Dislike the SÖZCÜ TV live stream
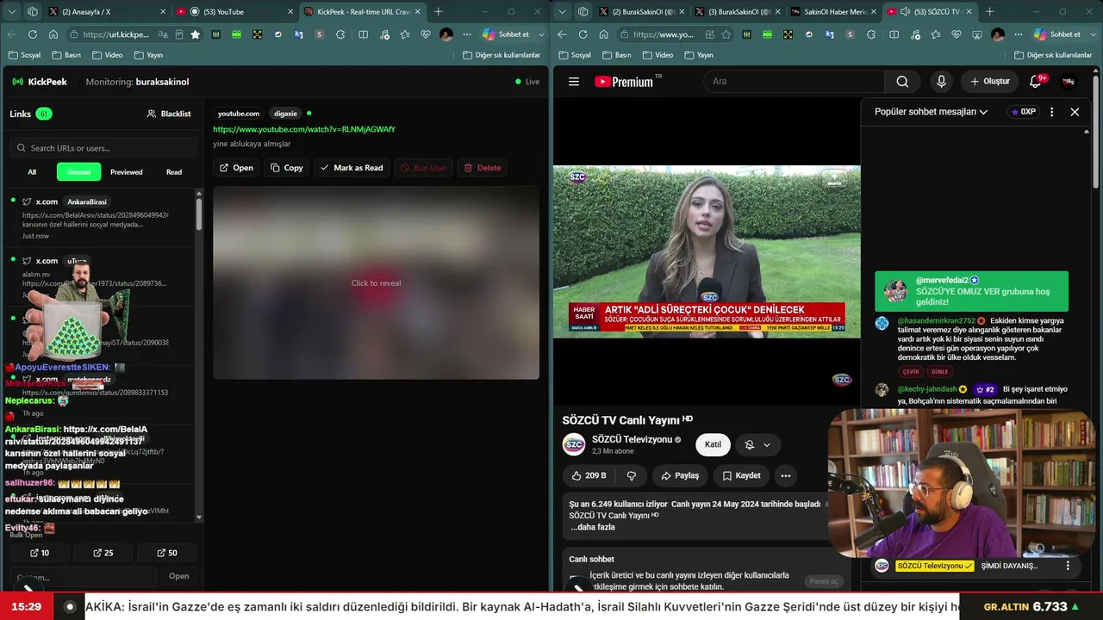The height and width of the screenshot is (620, 1103). (632, 475)
